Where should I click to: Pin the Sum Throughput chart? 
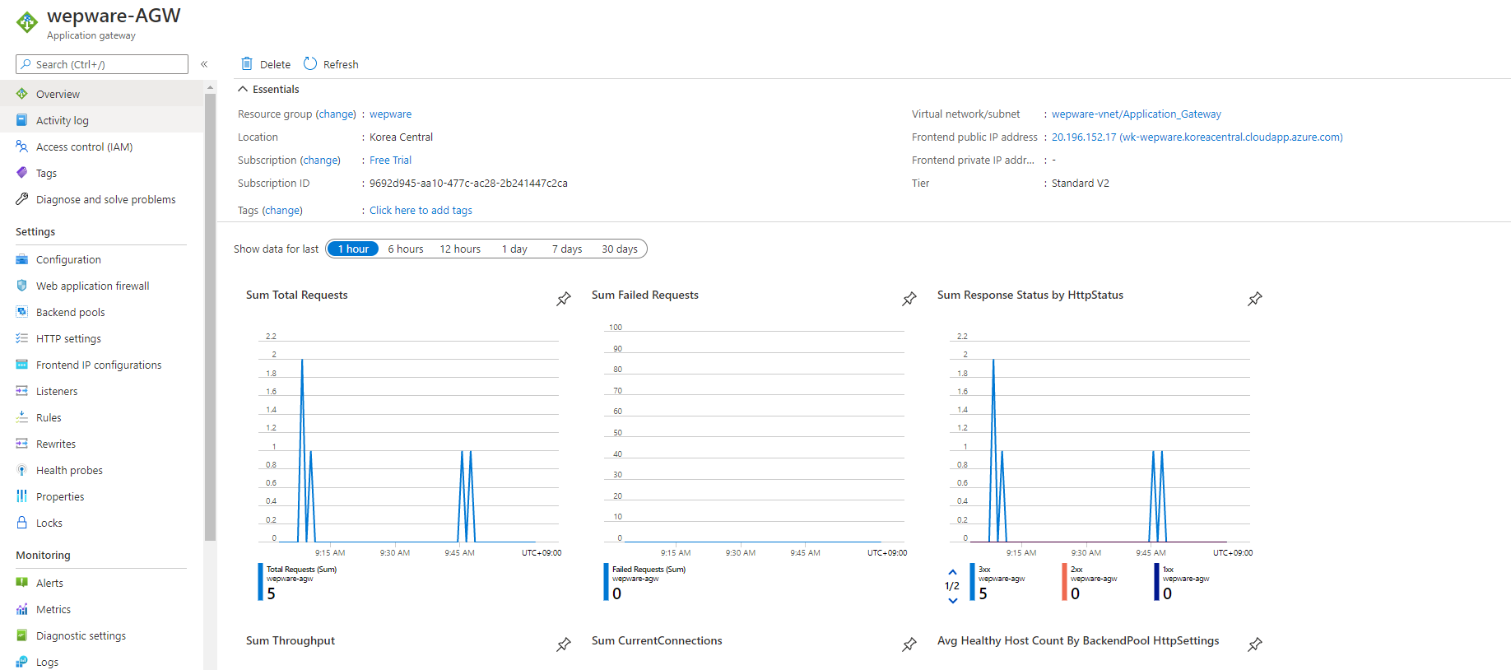[564, 644]
